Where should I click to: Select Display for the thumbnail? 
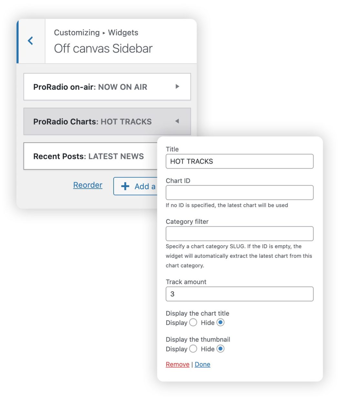point(193,349)
